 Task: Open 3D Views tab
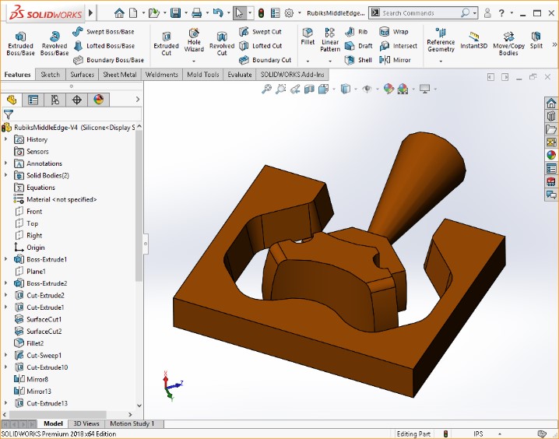(x=86, y=423)
